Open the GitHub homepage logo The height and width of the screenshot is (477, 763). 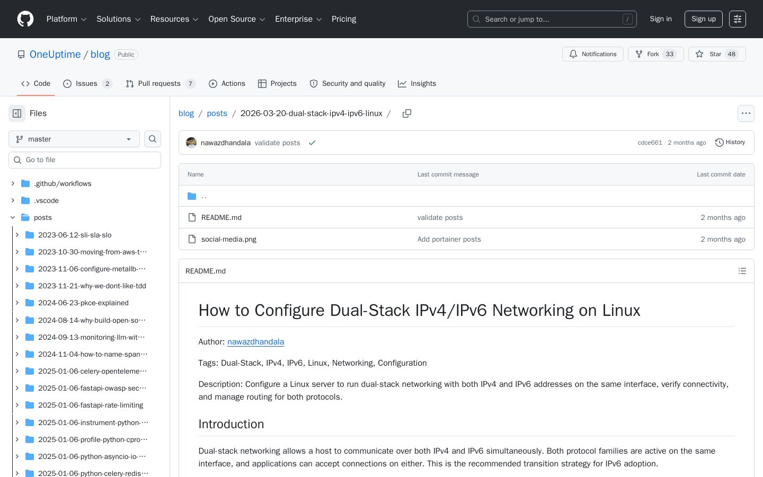(25, 19)
